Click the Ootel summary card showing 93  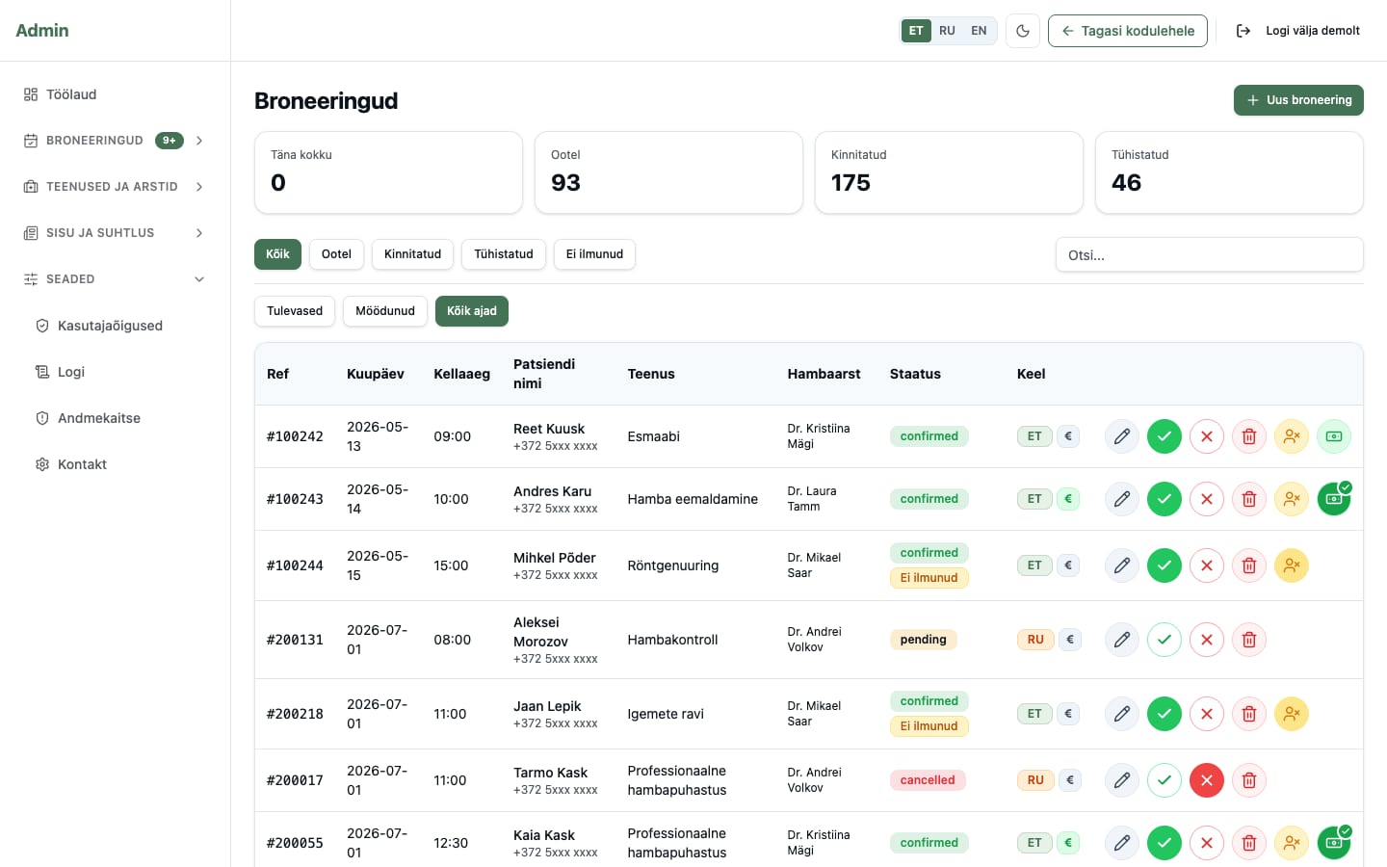click(668, 172)
